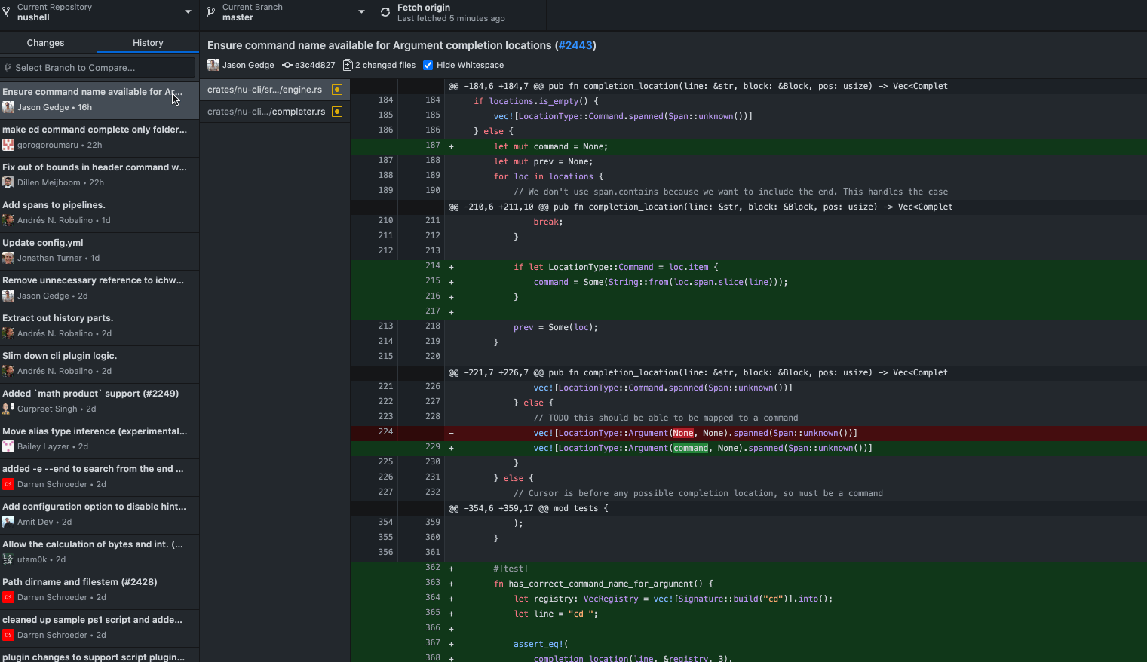The width and height of the screenshot is (1147, 662).
Task: Click the '2 changed files' label
Action: point(385,66)
